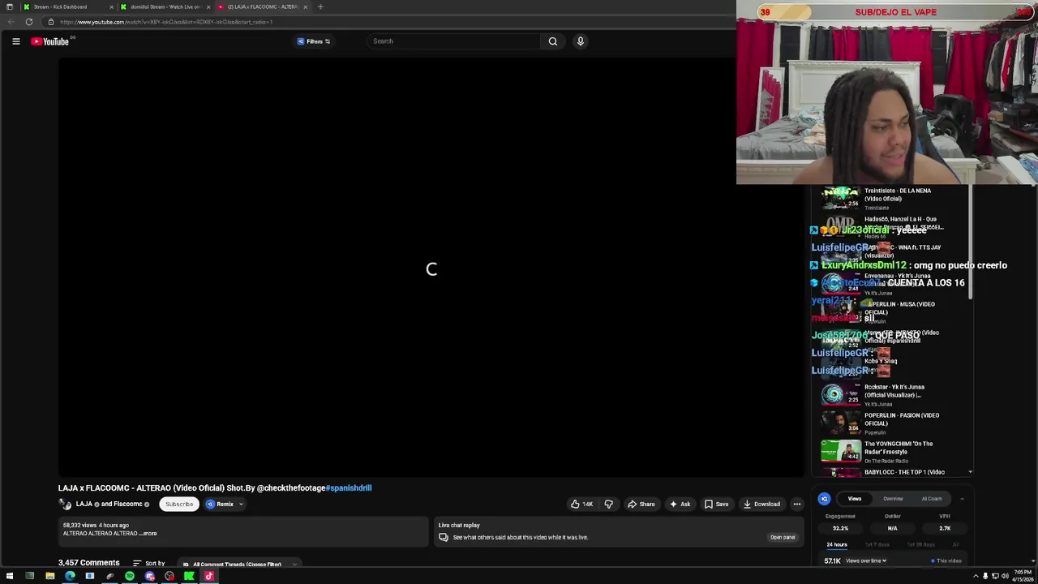Click the vidIQ logo in stats panel

click(x=824, y=499)
